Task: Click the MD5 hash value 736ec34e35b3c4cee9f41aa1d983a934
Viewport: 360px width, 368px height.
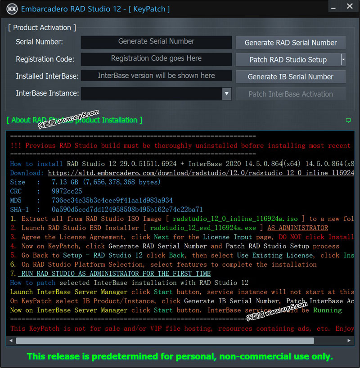Action: (112, 200)
